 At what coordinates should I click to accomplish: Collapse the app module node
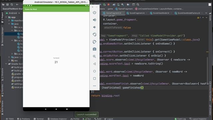pyautogui.click(x=6, y=17)
